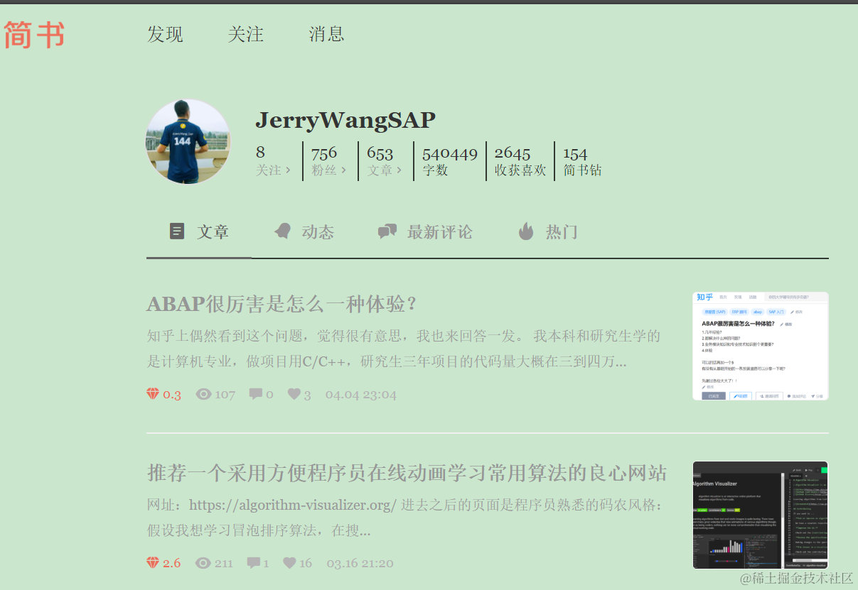
Task: Click the 简书 logo
Action: click(x=34, y=35)
